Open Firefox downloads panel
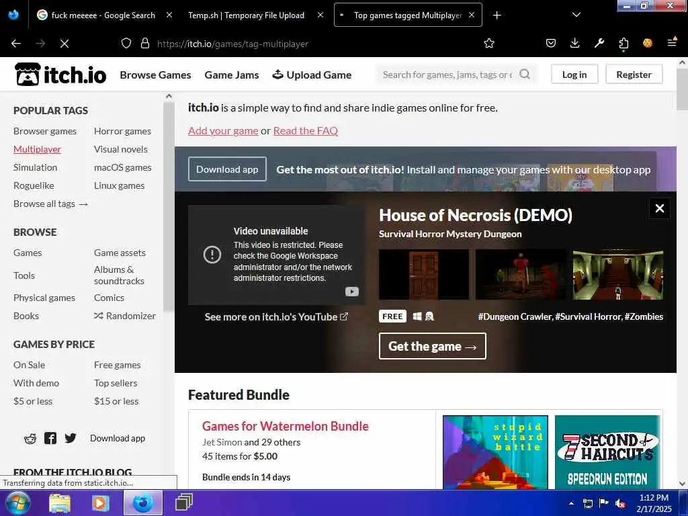This screenshot has height=516, width=688. (x=575, y=43)
